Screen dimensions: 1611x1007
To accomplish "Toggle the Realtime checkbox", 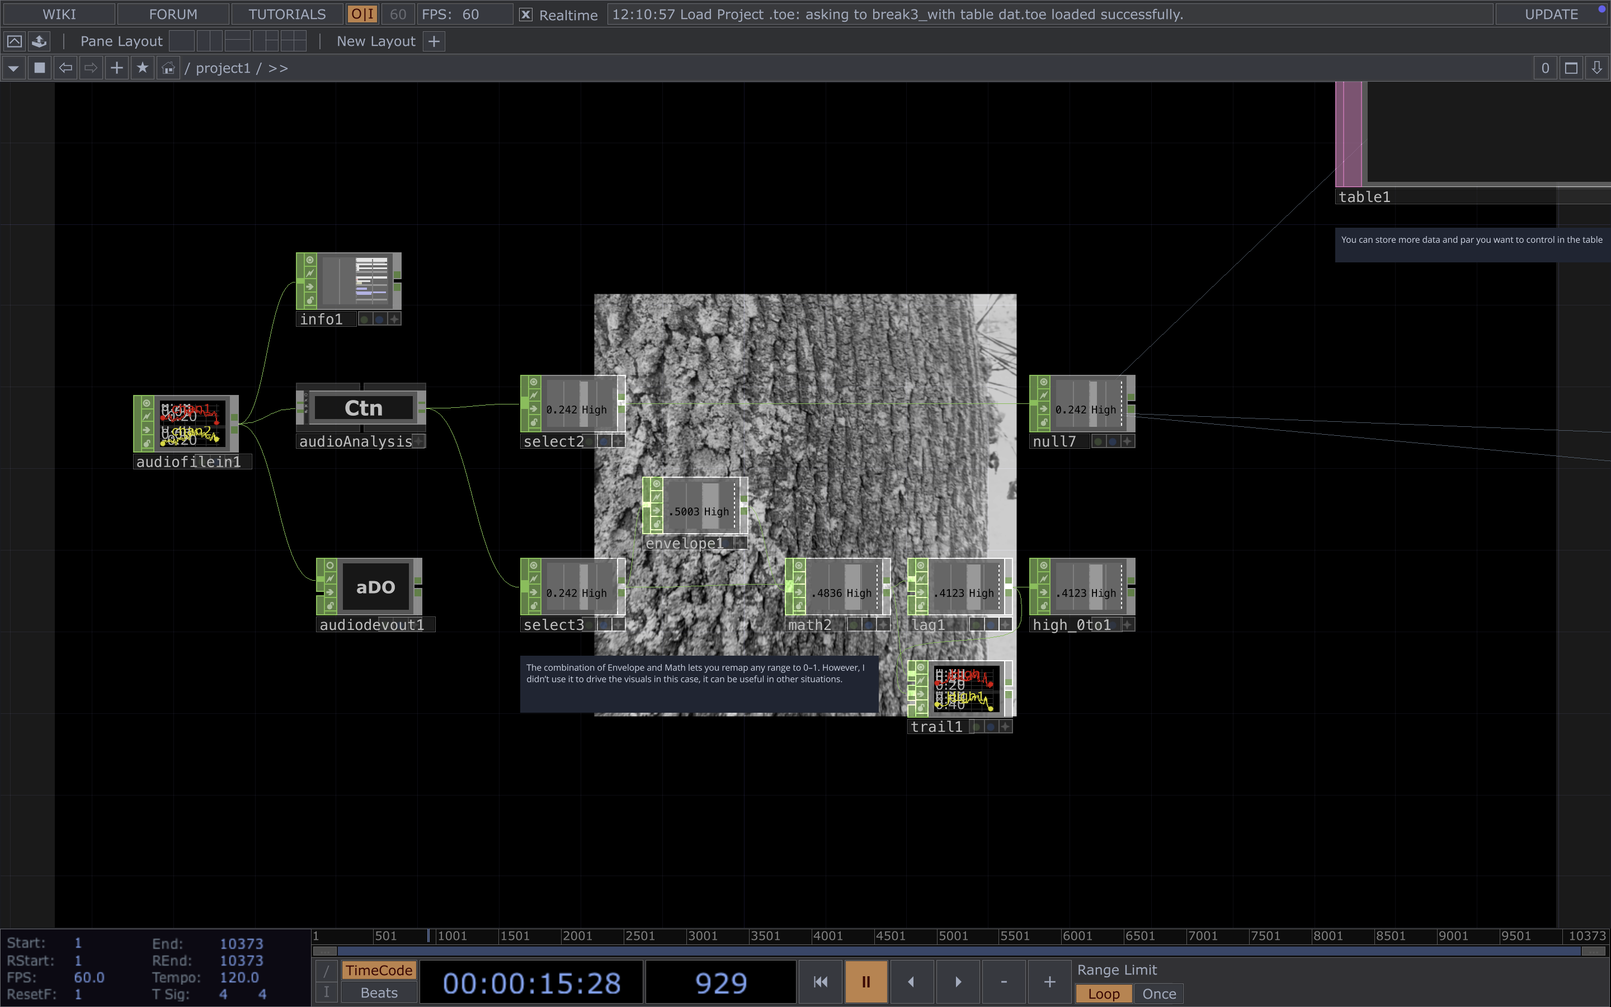I will (525, 15).
